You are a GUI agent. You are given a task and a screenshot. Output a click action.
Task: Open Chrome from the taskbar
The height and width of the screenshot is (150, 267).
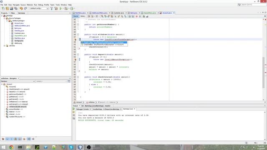coord(11,147)
